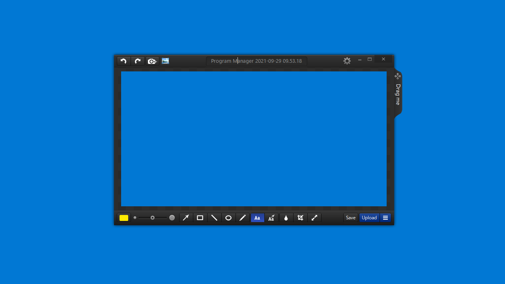505x284 pixels.
Task: Maximize the capture editor window
Action: coord(370,60)
